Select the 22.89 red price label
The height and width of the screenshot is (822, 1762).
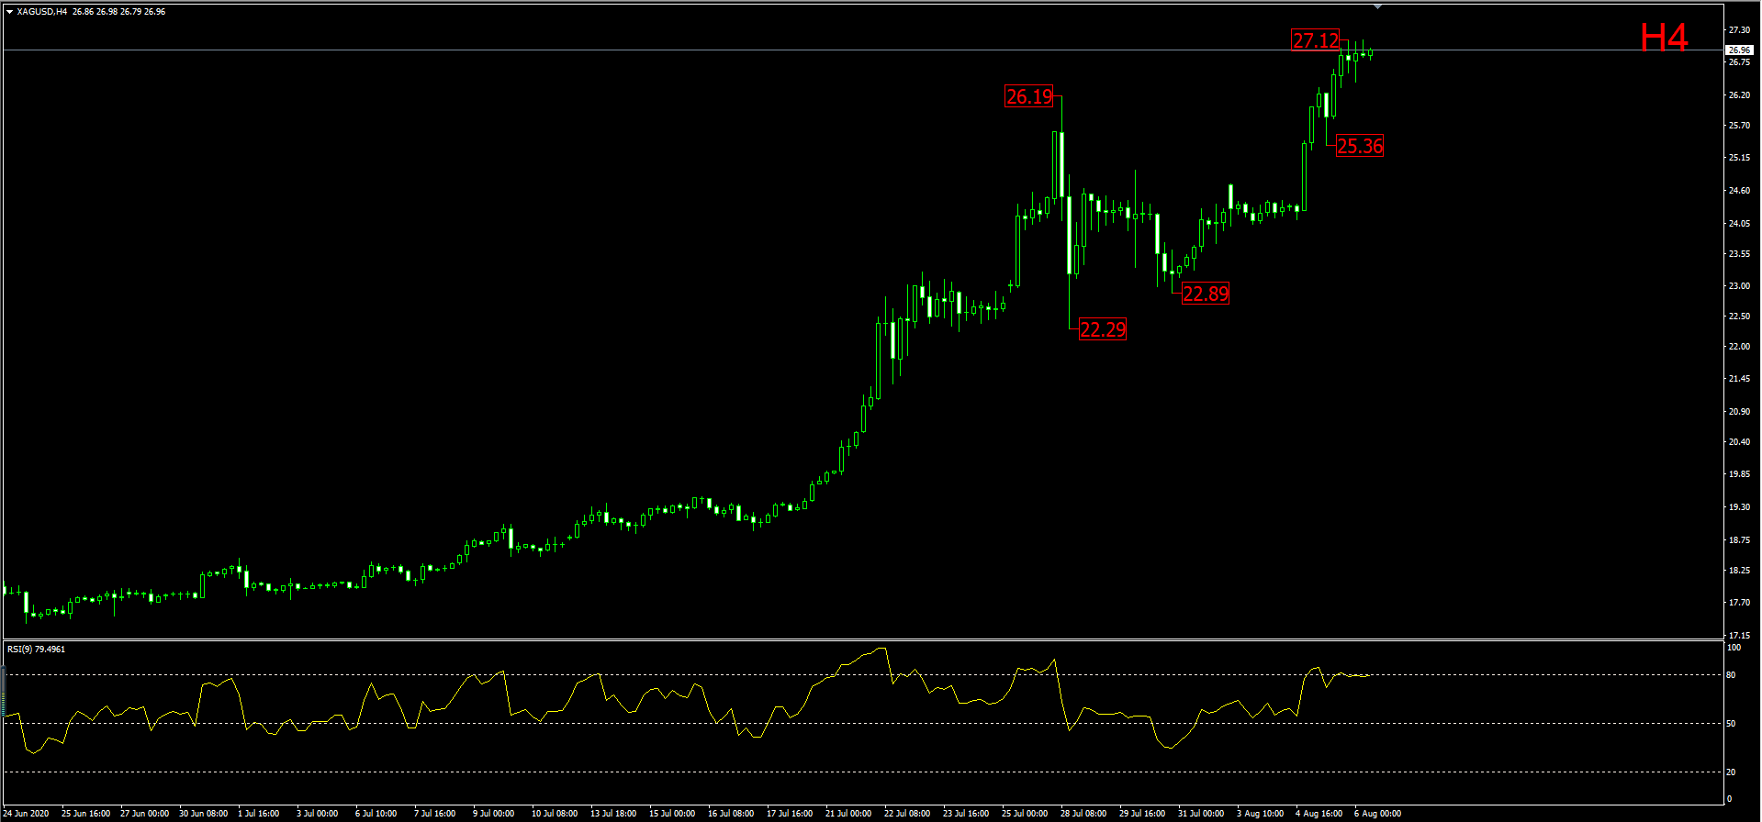(x=1206, y=294)
